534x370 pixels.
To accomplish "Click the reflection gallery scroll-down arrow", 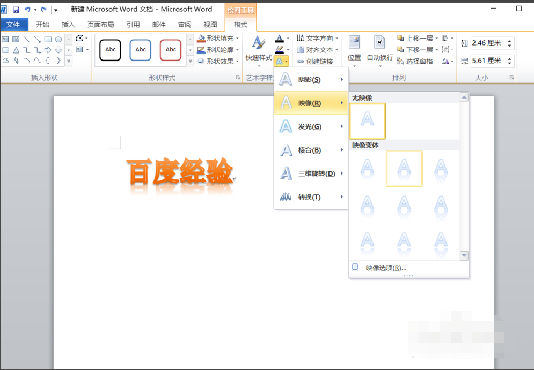I will [464, 255].
